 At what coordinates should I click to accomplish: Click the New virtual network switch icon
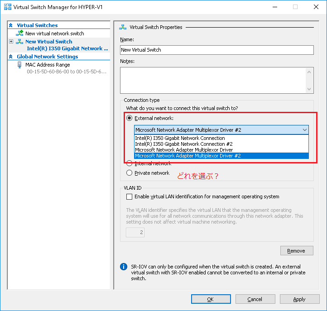tap(19, 33)
